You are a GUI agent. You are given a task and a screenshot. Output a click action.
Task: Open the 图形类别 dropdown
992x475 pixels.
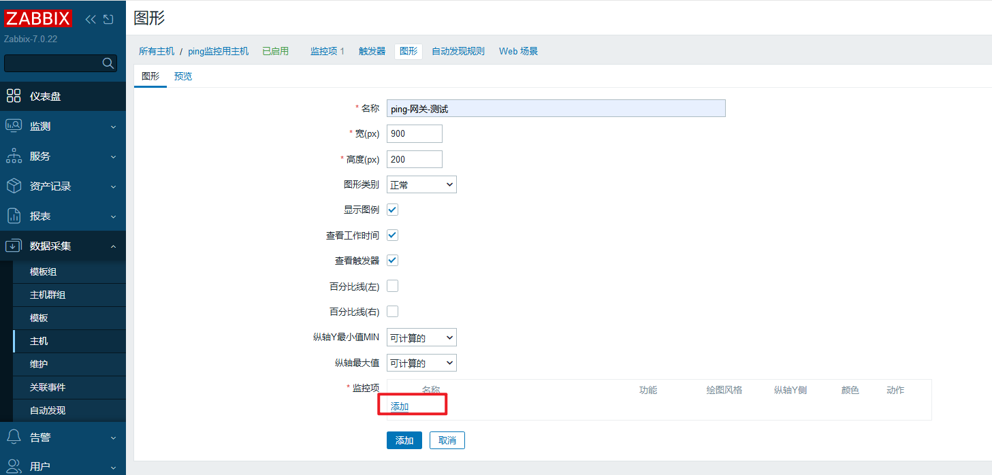[421, 184]
